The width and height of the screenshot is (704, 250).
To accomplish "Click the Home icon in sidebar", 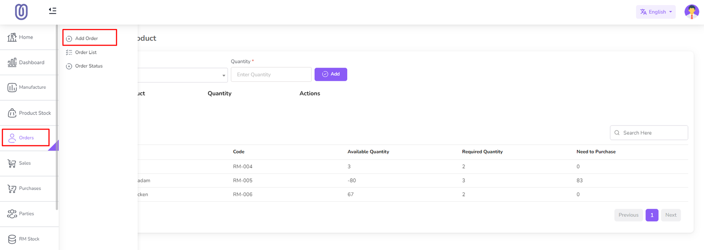I will [12, 37].
